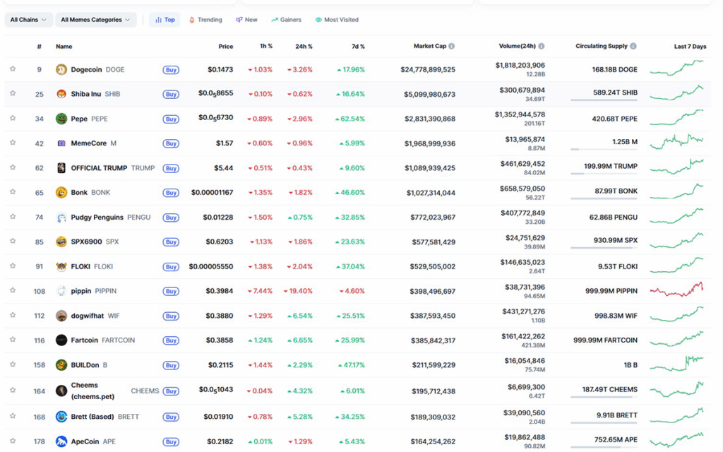This screenshot has width=723, height=452.
Task: Click the Market Cap info icon
Action: coord(451,46)
